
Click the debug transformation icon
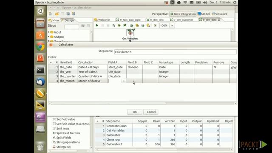coord(119,25)
